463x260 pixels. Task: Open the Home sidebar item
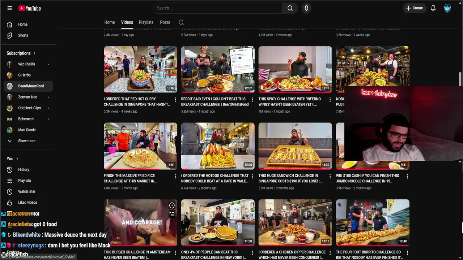tap(29, 24)
